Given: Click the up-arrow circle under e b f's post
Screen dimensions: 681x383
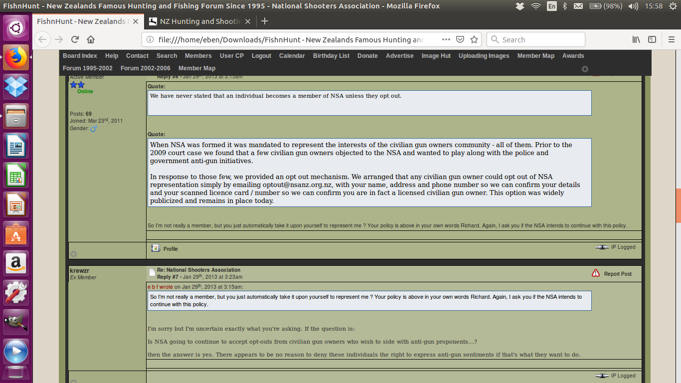Looking at the screenshot, I should point(74,254).
